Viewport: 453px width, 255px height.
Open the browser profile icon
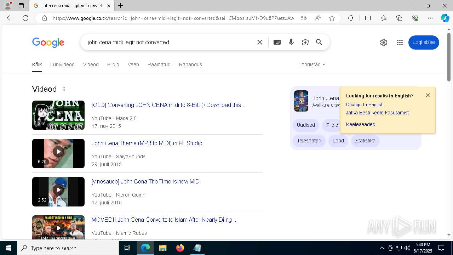tap(8, 5)
